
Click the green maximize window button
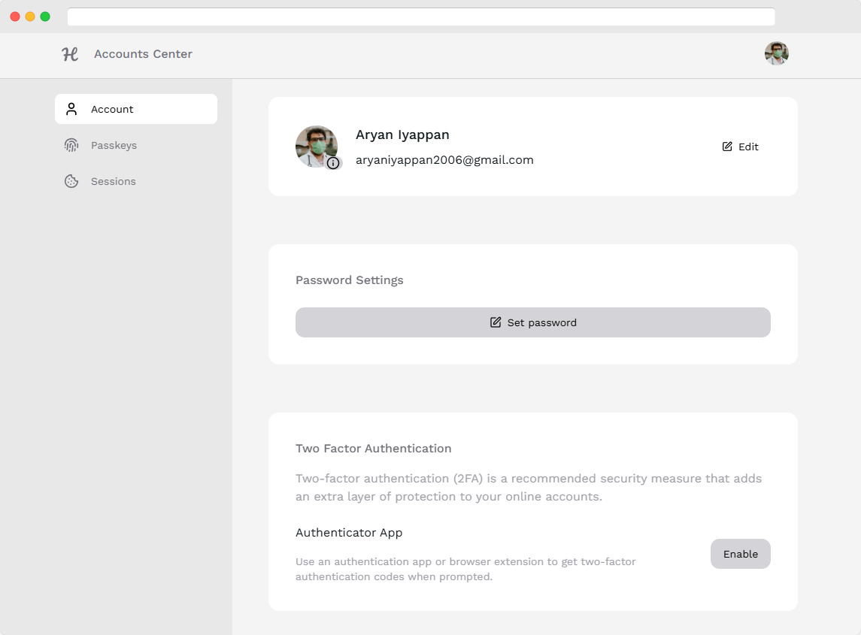pos(45,17)
